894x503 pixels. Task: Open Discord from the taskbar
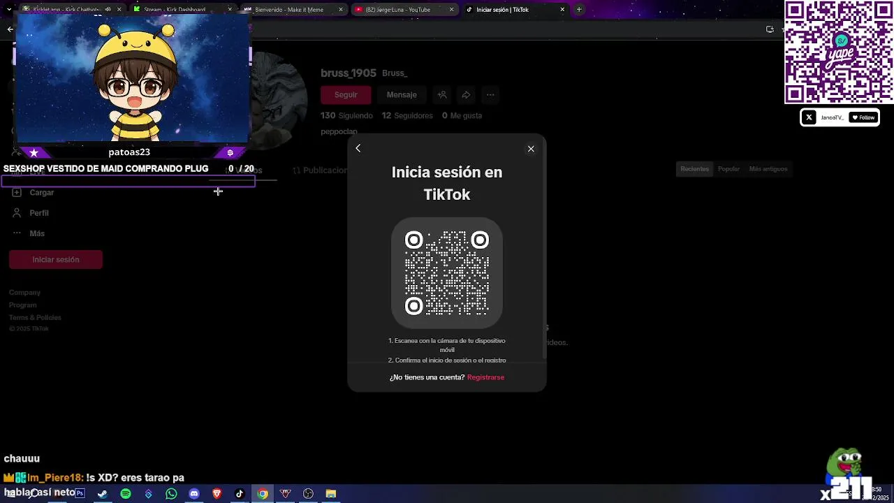pyautogui.click(x=194, y=494)
